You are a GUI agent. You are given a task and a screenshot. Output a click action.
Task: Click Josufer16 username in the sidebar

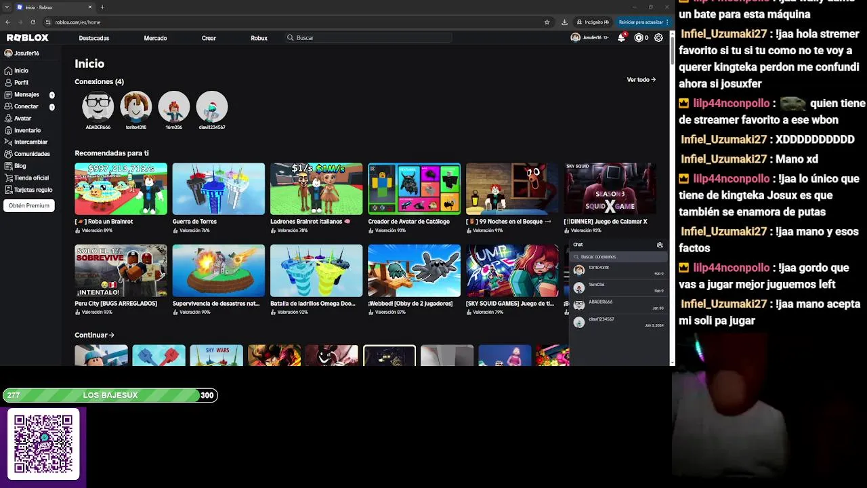tap(27, 53)
